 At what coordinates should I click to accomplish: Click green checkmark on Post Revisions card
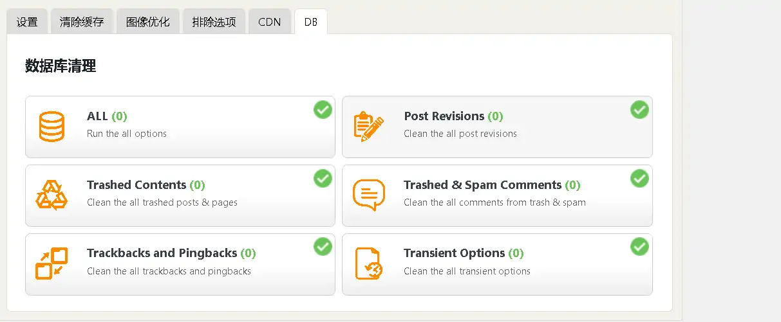click(639, 110)
